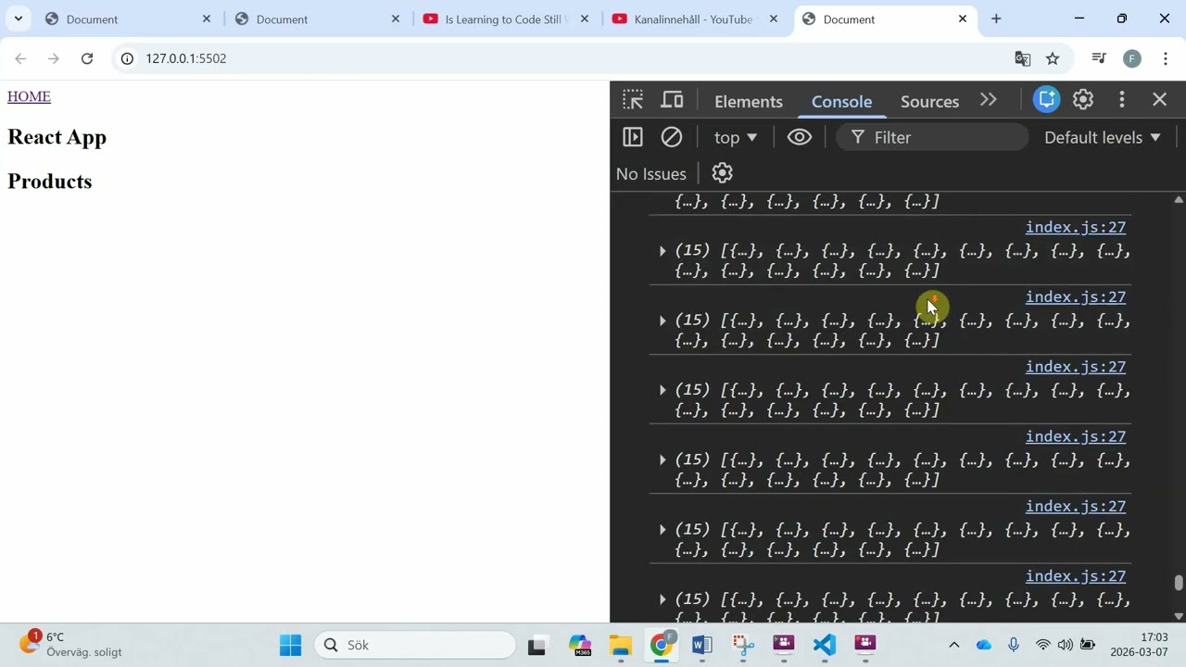
Task: Reload the page with the refresh icon
Action: [x=87, y=58]
